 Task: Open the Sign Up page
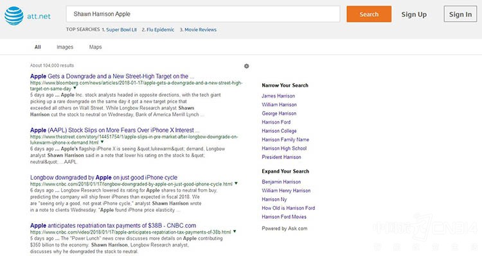click(x=414, y=14)
